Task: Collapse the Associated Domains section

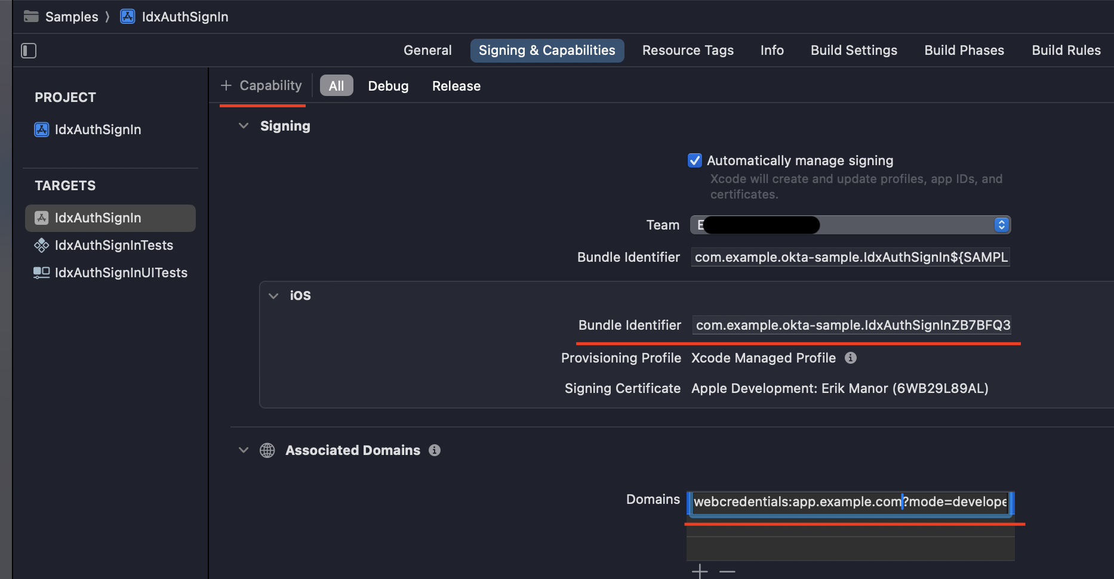Action: coord(244,450)
